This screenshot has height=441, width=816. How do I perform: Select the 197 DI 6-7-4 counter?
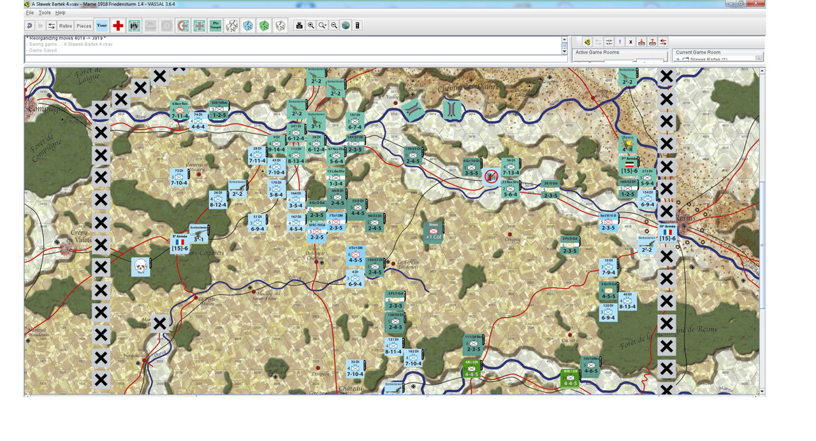pyautogui.click(x=355, y=122)
